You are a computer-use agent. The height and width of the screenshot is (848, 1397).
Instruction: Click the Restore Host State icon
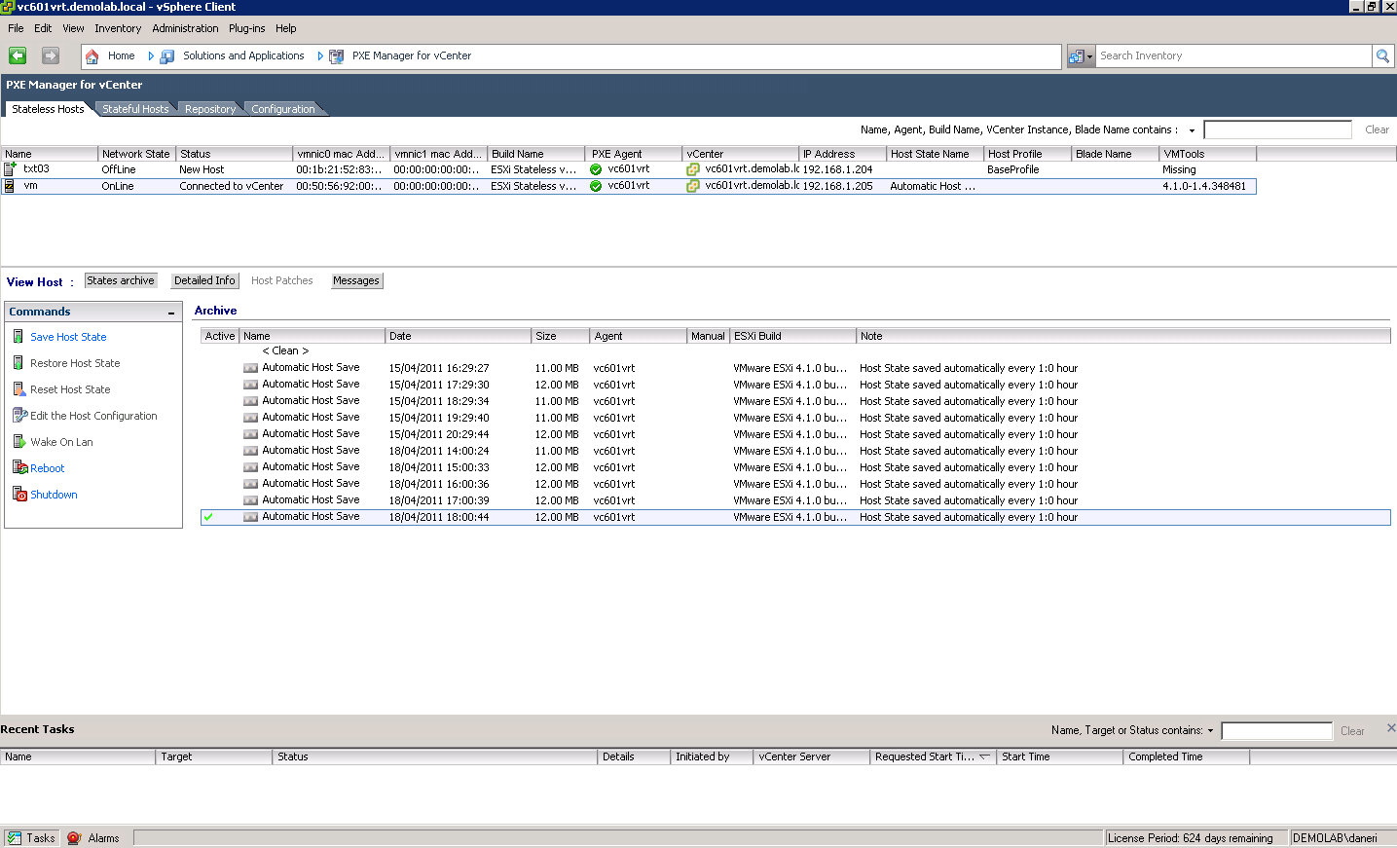tap(18, 363)
